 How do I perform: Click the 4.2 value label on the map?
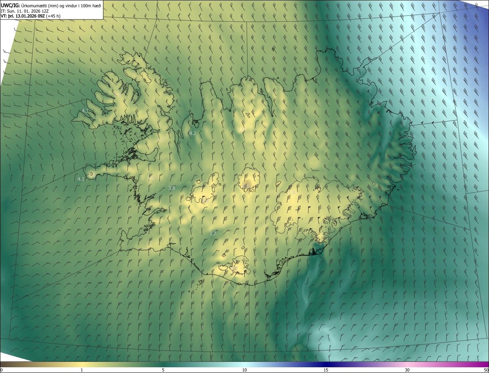point(193,133)
